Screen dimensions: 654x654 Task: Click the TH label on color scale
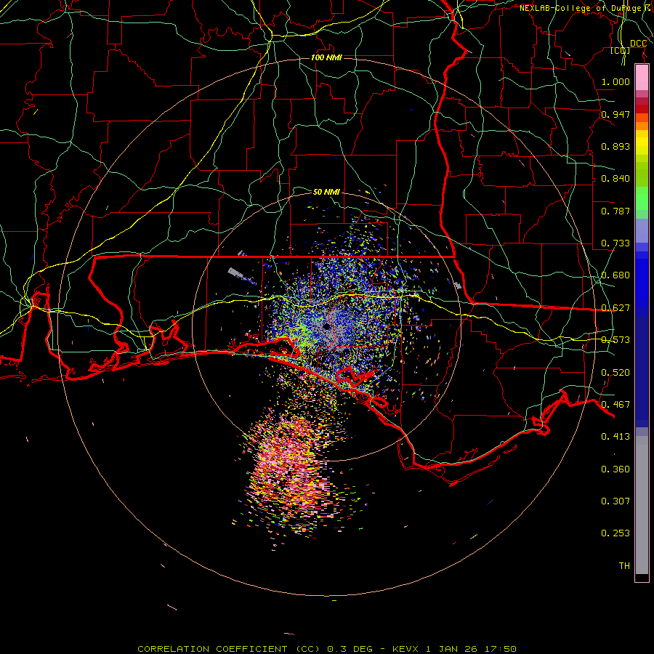point(624,566)
